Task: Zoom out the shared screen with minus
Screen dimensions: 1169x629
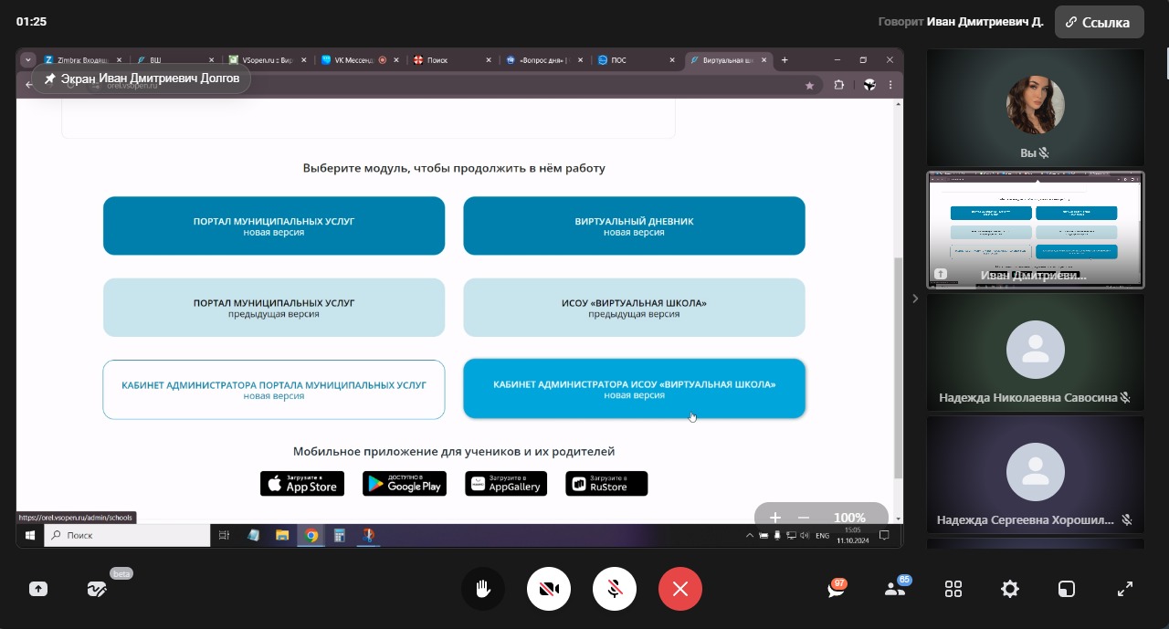Action: 804,518
